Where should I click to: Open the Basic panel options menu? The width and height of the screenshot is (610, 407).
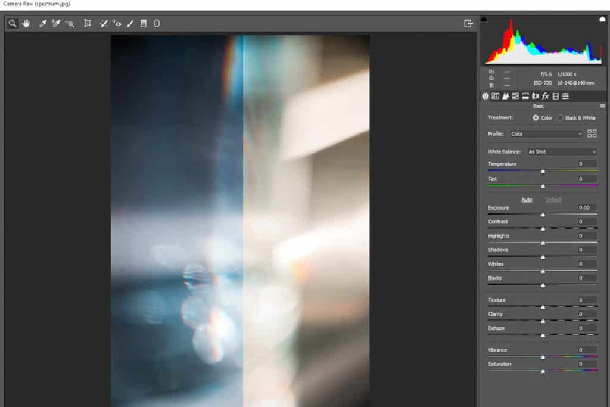(603, 106)
